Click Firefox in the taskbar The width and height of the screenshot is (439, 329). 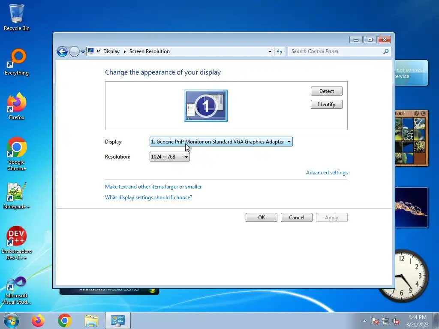click(38, 320)
